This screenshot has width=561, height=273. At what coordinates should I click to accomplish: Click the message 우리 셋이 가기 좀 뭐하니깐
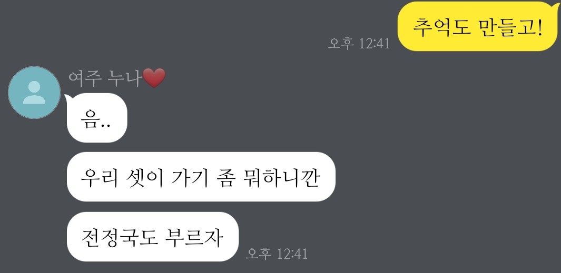coord(201,177)
